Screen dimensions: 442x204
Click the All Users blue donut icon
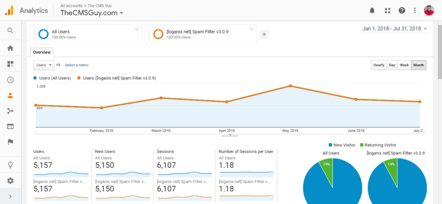click(x=44, y=34)
